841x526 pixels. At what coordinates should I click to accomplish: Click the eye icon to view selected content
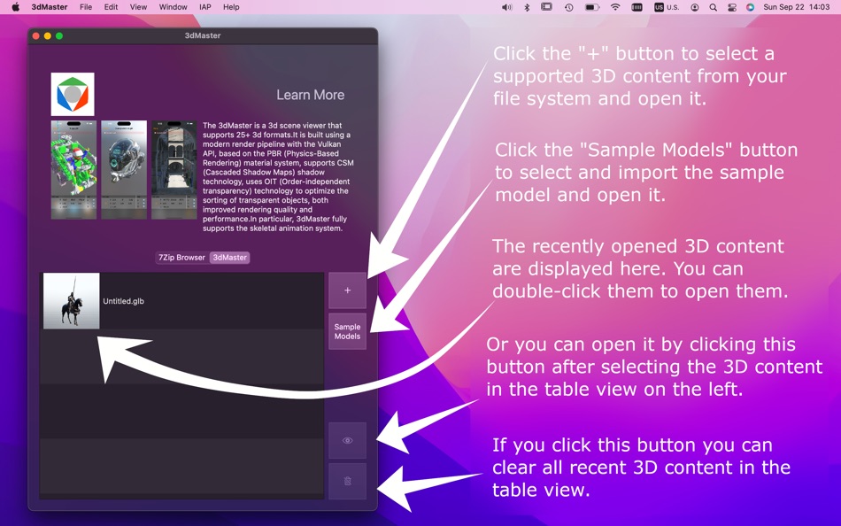point(347,440)
